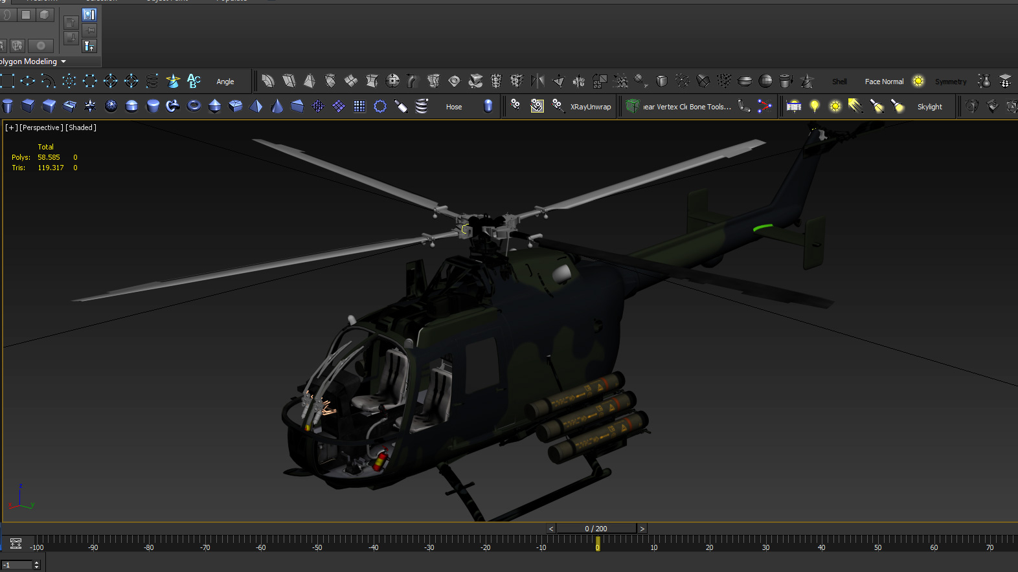Open the Light Lister icon
Screen dimensions: 1018x572
[x=795, y=106]
